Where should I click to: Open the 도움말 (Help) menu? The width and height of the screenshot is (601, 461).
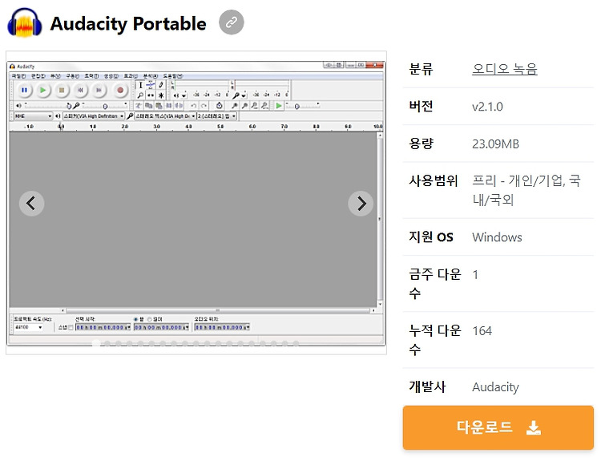click(x=173, y=76)
